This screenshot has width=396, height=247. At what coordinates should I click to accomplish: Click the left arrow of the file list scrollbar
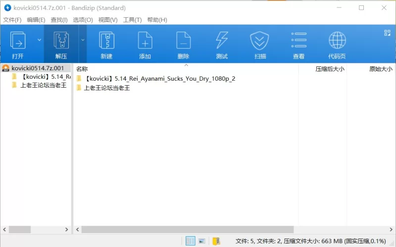tap(78, 229)
